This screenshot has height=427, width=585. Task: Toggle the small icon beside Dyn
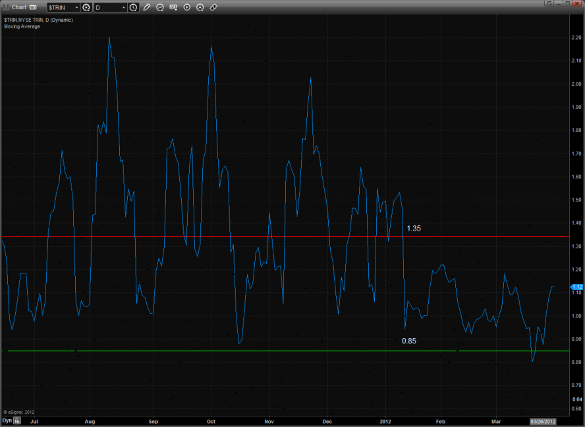tap(17, 420)
